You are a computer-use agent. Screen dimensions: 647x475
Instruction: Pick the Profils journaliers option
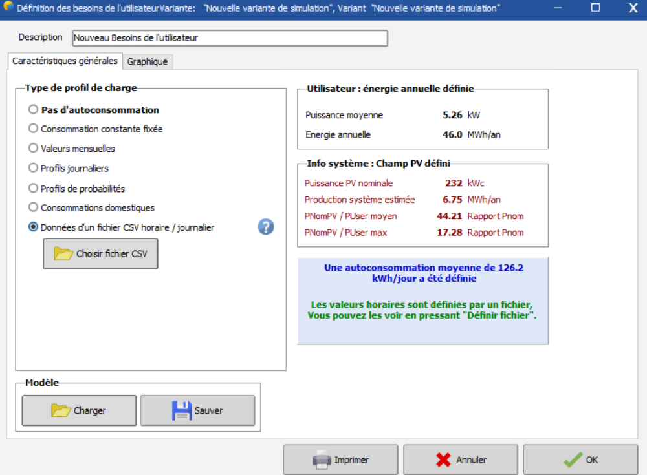point(34,168)
